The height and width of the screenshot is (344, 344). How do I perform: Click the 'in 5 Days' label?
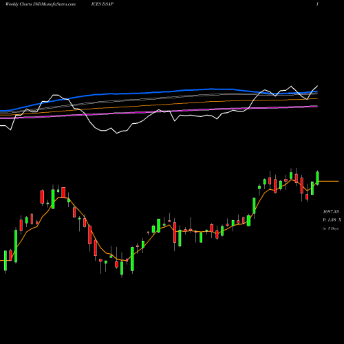331,228
